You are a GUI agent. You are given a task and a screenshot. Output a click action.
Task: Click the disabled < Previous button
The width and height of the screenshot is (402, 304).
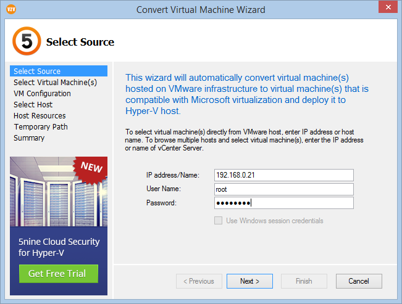199,281
